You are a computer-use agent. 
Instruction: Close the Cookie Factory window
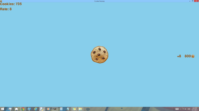tap(196, 1)
